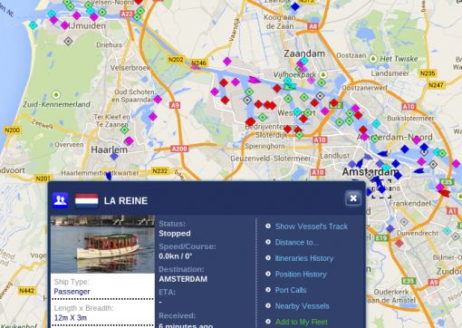Click the A200 road sign
Screen dimensions: 462x328
coord(179,149)
